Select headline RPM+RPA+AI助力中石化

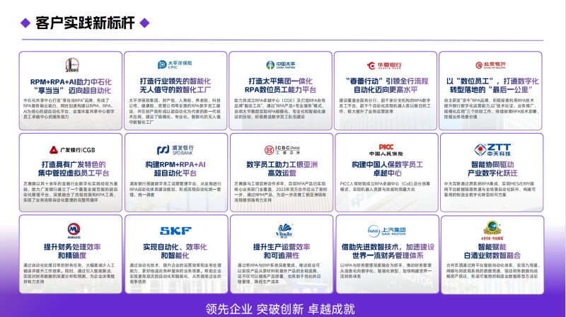coord(71,81)
